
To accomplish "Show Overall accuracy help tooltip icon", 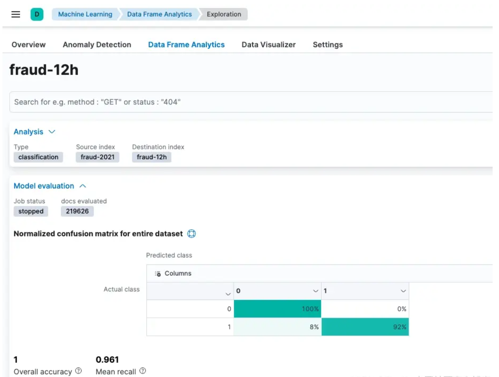I will coord(79,371).
